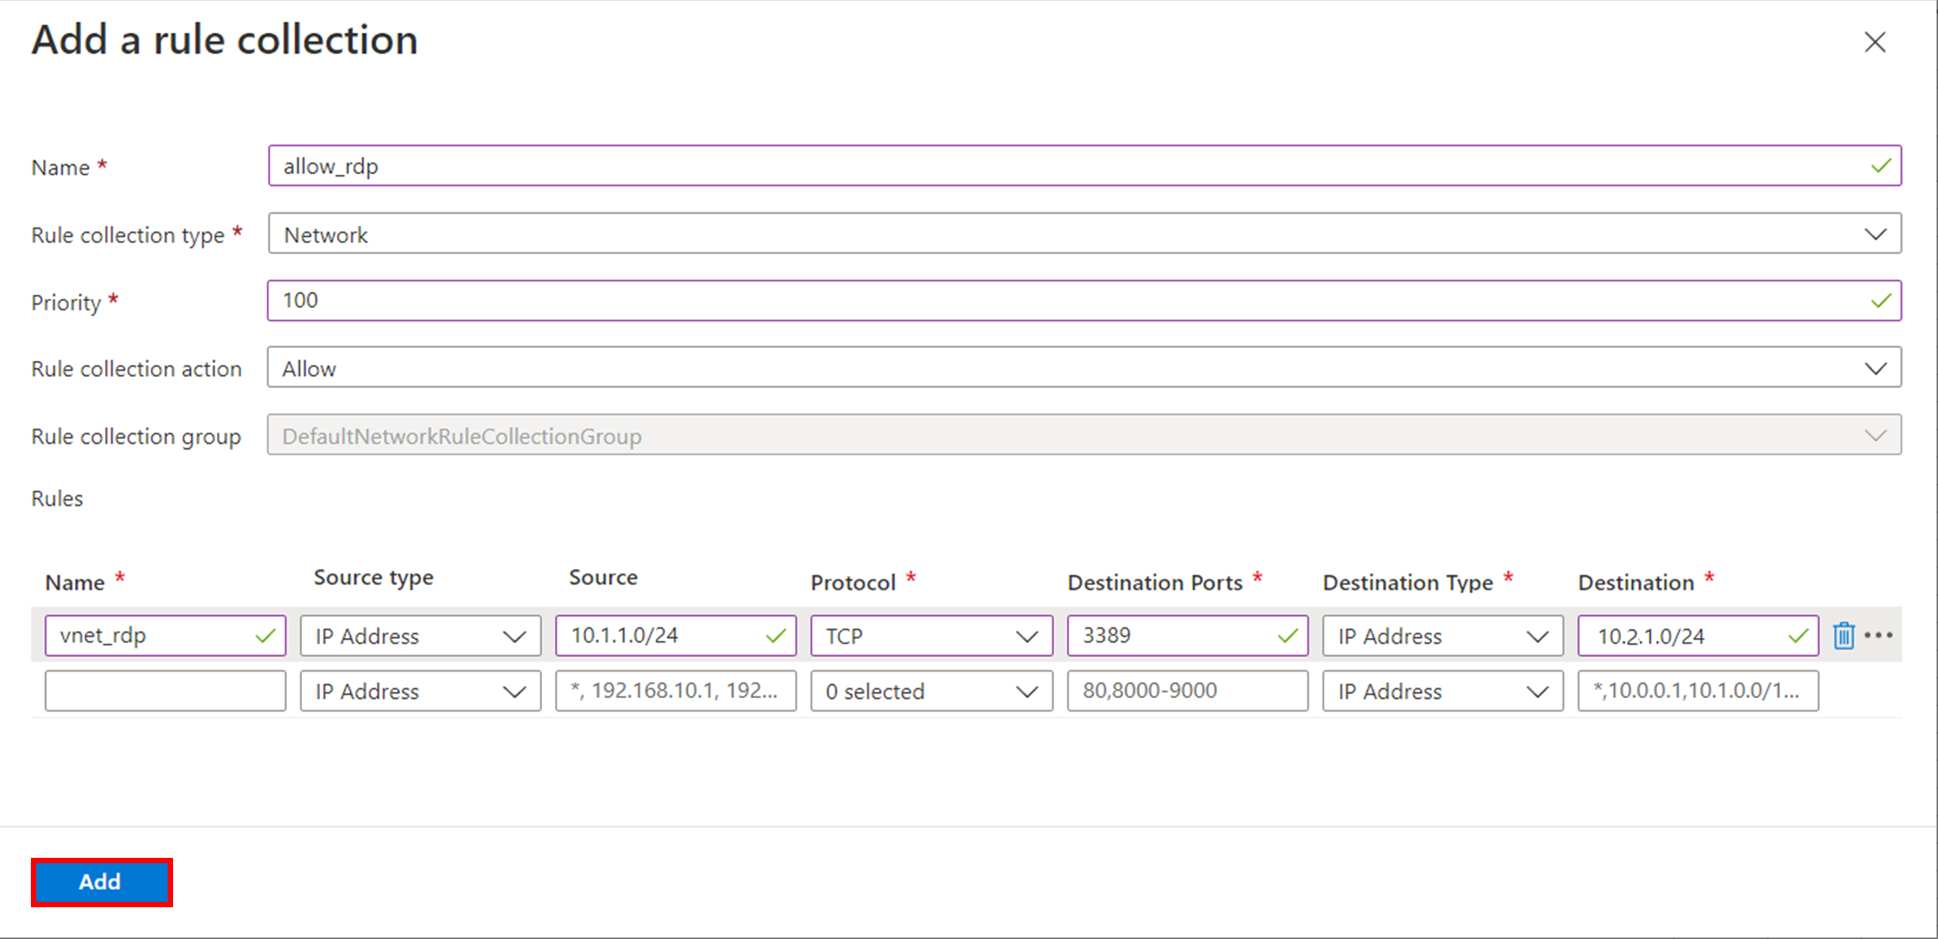1938x939 pixels.
Task: Delete the vnet_rdp rule with trash icon
Action: (x=1844, y=635)
